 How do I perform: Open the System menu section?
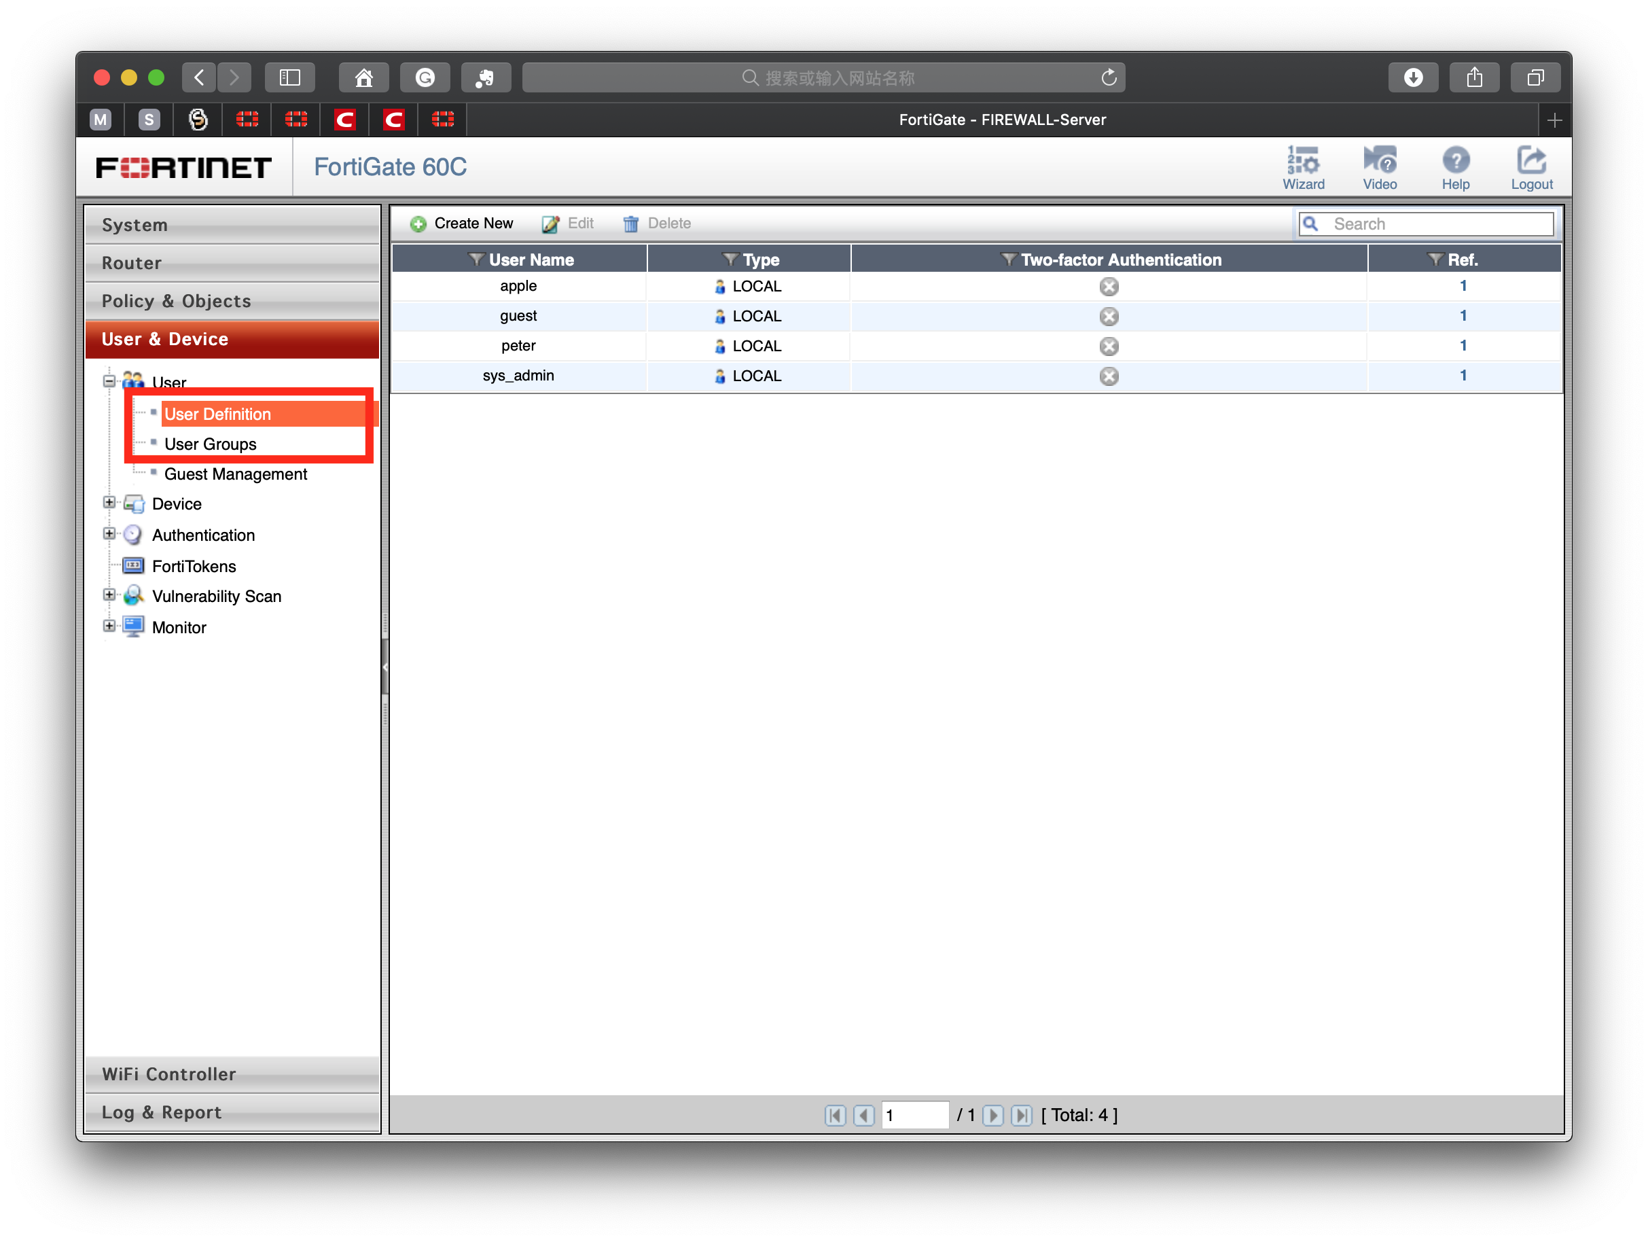pyautogui.click(x=232, y=224)
